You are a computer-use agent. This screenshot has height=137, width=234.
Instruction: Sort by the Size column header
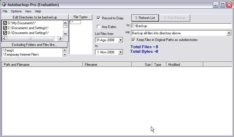(142, 65)
